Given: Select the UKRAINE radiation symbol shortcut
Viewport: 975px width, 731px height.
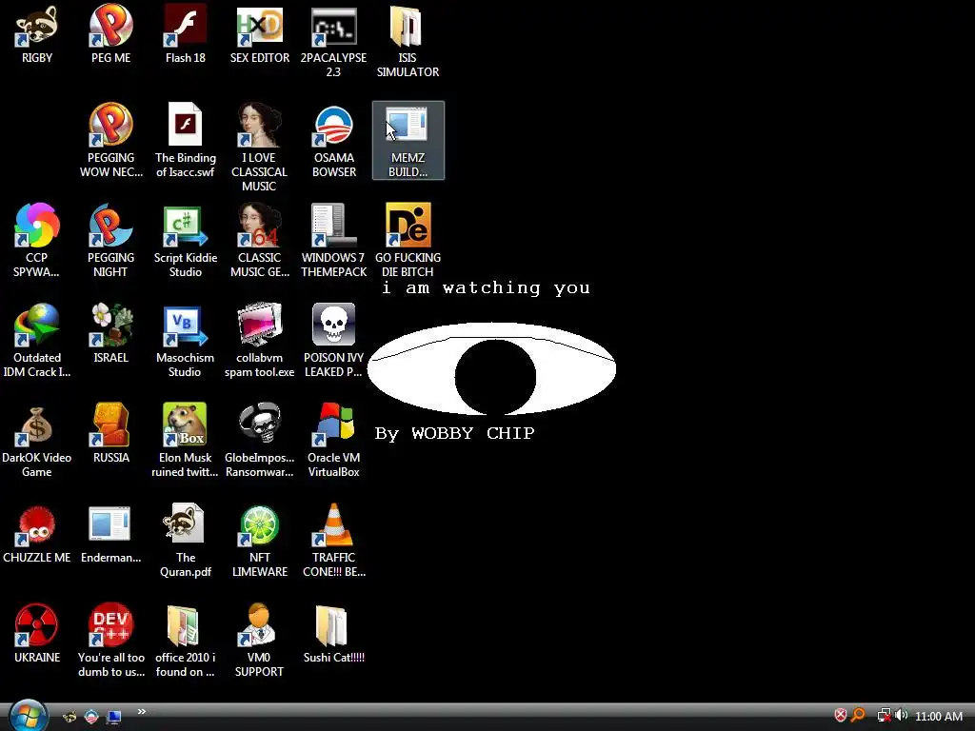Looking at the screenshot, I should pos(37,634).
